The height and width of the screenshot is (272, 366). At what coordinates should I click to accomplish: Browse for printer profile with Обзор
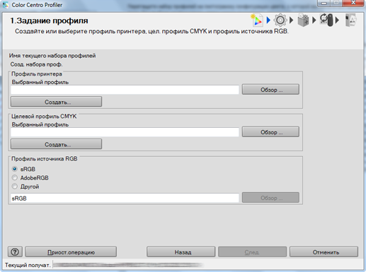pyautogui.click(x=270, y=90)
